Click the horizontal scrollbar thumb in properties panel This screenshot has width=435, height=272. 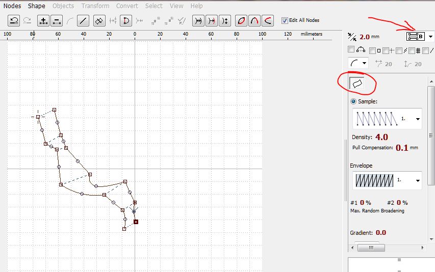371,248
